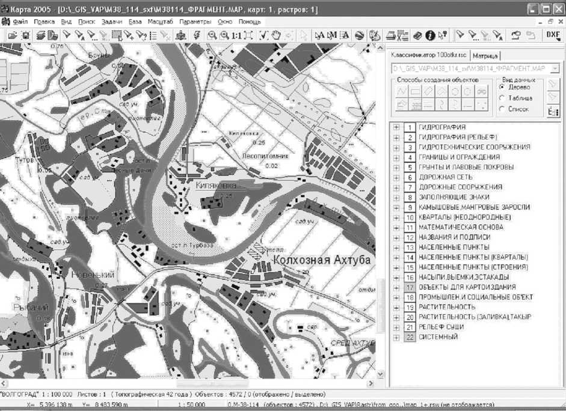Image resolution: width=566 pixels, height=411 pixels.
Task: Select ЗАПОЛНЯЮЩИЕ ЗНАКИ tree row
Action: pyautogui.click(x=454, y=197)
